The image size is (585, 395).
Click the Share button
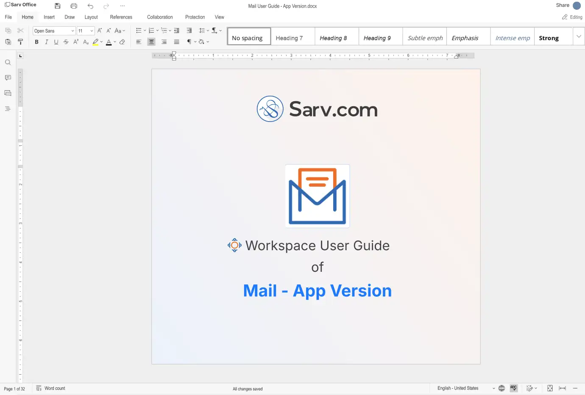click(563, 6)
